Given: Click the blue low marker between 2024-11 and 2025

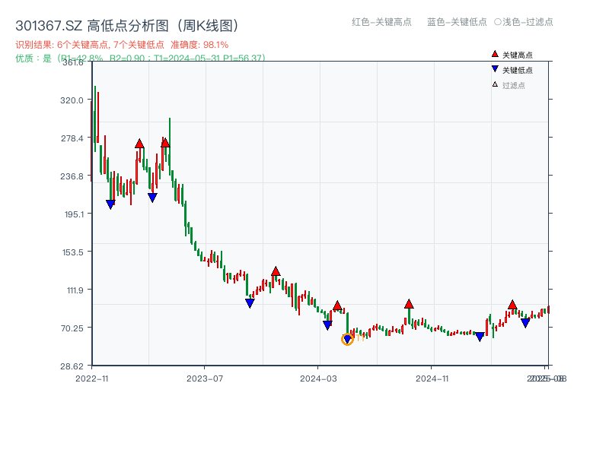Looking at the screenshot, I should pos(480,336).
